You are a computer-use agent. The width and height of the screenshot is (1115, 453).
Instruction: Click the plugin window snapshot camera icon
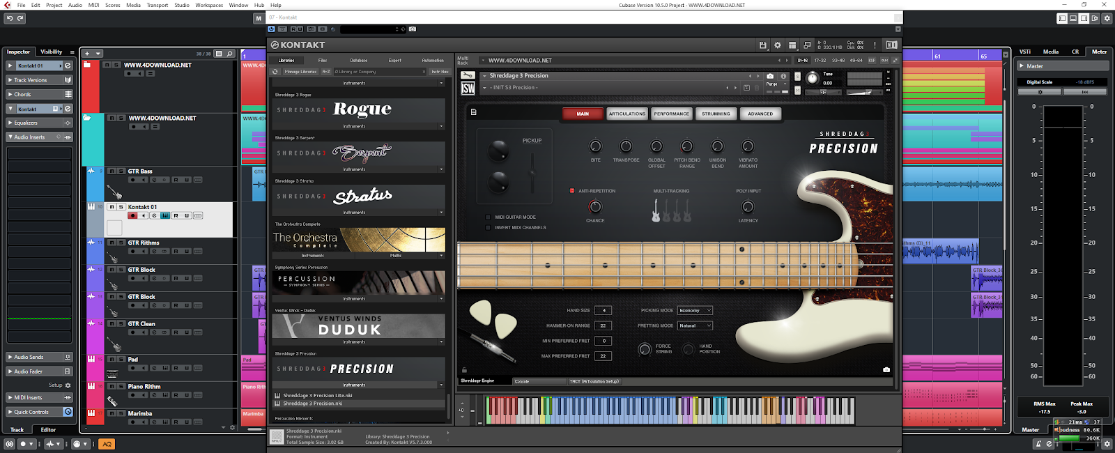tap(413, 29)
